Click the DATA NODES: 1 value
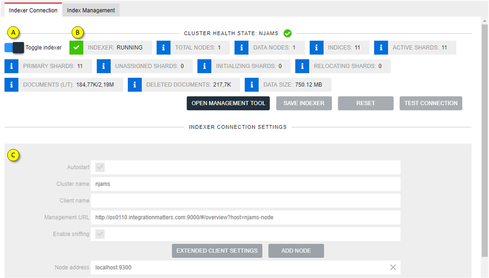This screenshot has height=278, width=489. click(x=274, y=48)
